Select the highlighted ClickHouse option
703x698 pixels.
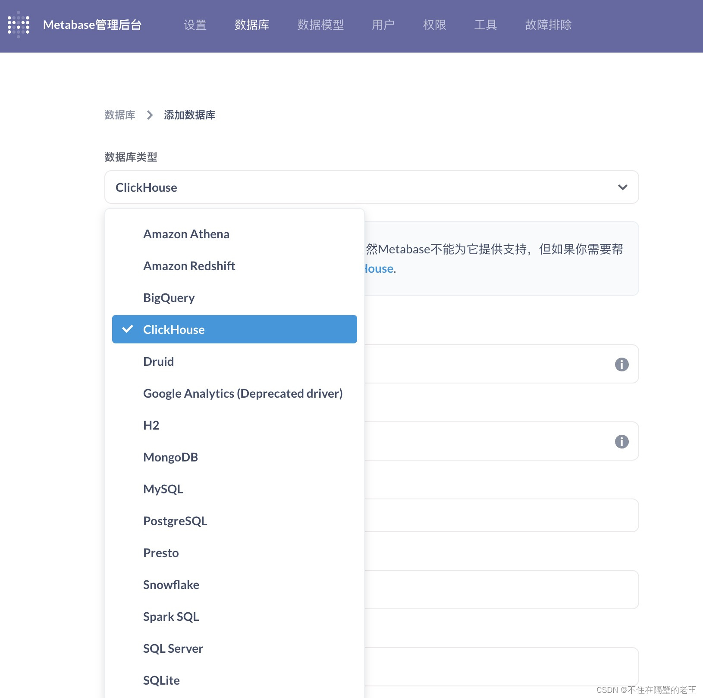[x=235, y=329]
